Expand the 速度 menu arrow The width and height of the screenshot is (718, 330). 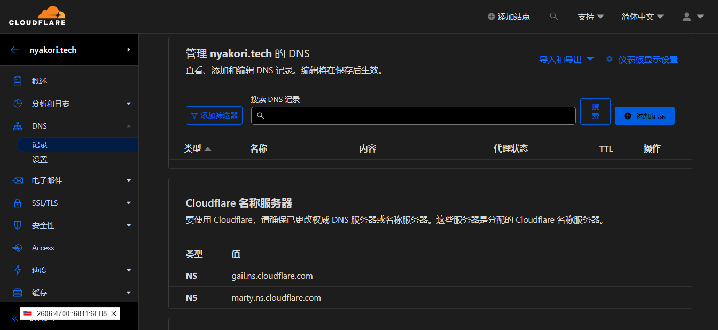tap(129, 270)
